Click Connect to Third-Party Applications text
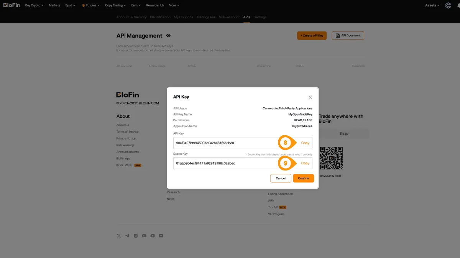 (x=287, y=109)
